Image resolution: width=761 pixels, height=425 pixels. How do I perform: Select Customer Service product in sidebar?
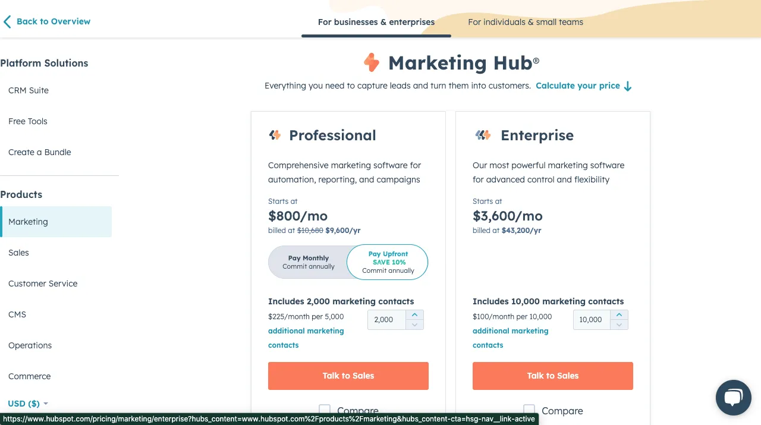pos(43,284)
